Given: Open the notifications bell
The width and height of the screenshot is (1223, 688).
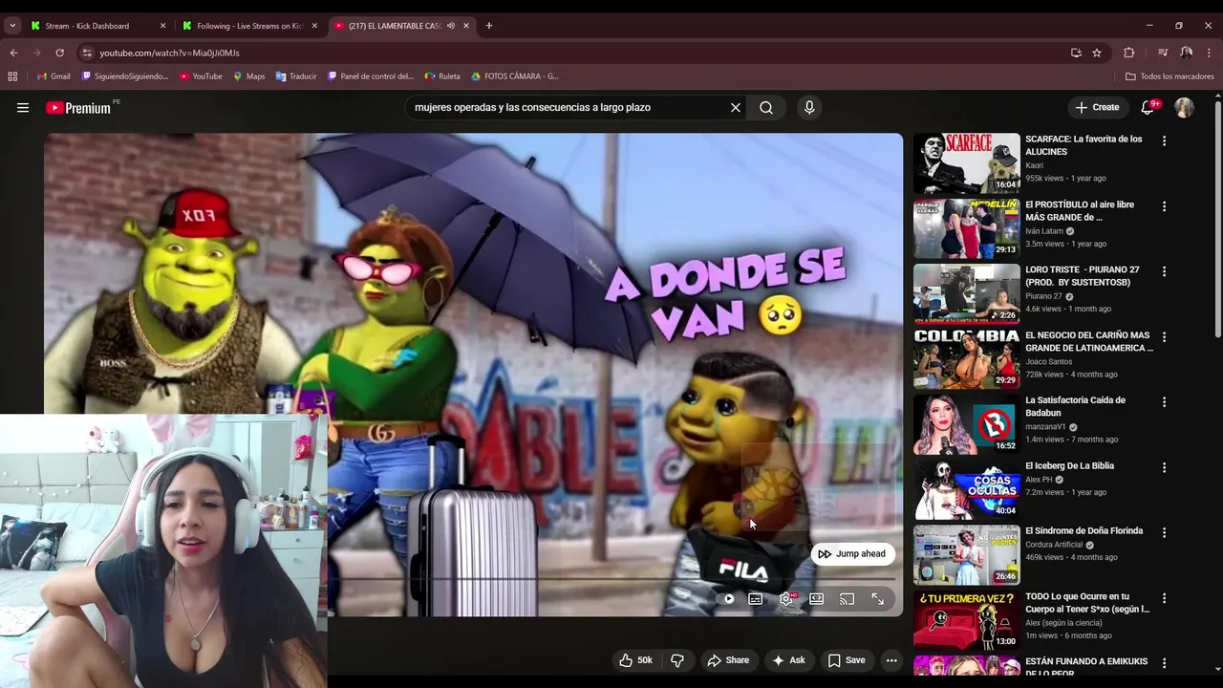Looking at the screenshot, I should [x=1148, y=108].
